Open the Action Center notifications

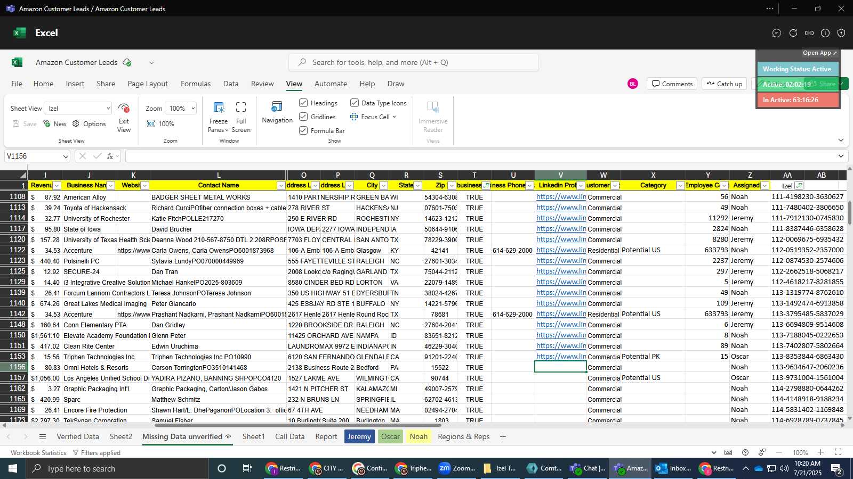pyautogui.click(x=836, y=469)
